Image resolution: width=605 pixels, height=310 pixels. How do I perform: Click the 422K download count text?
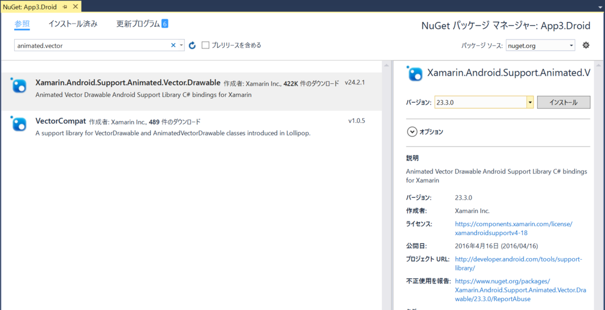tap(311, 83)
